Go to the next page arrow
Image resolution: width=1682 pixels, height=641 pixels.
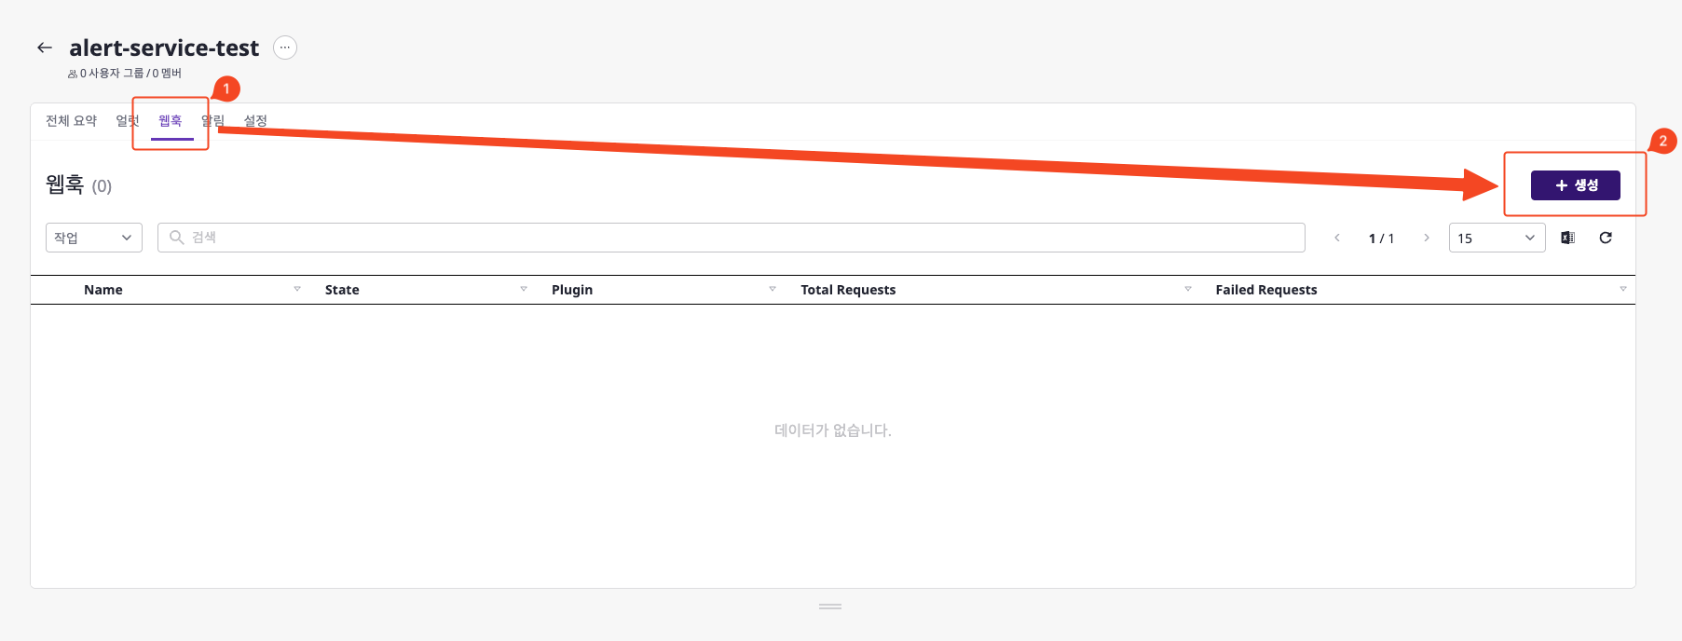(1427, 238)
